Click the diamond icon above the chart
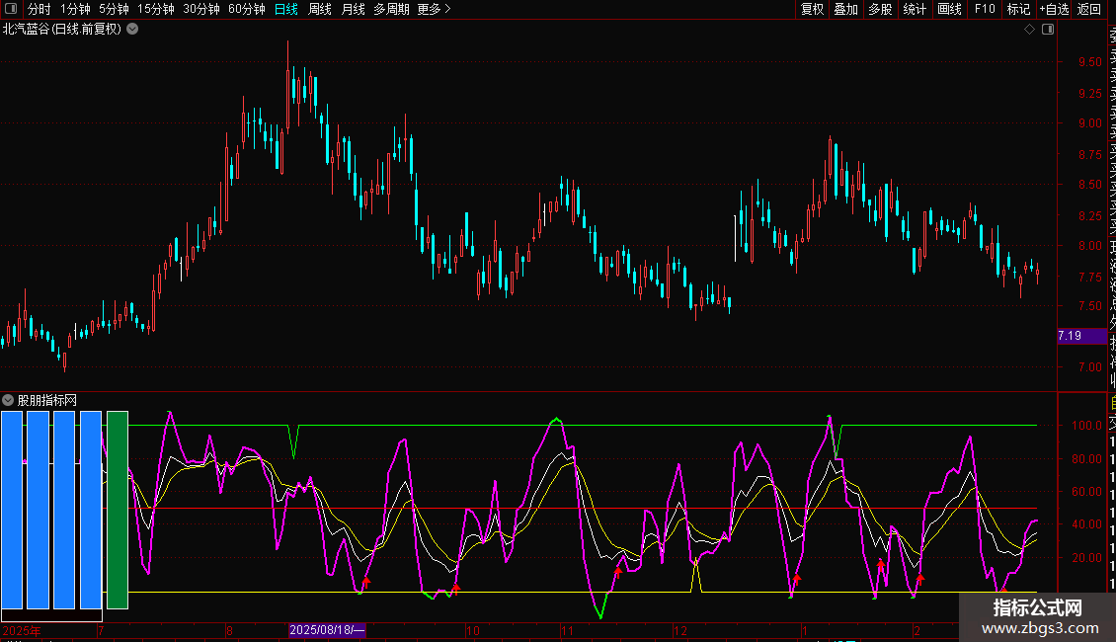This screenshot has height=642, width=1116. (x=1029, y=30)
